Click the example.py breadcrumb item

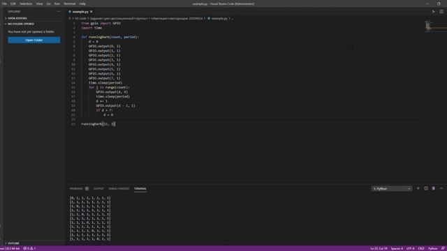219,18
